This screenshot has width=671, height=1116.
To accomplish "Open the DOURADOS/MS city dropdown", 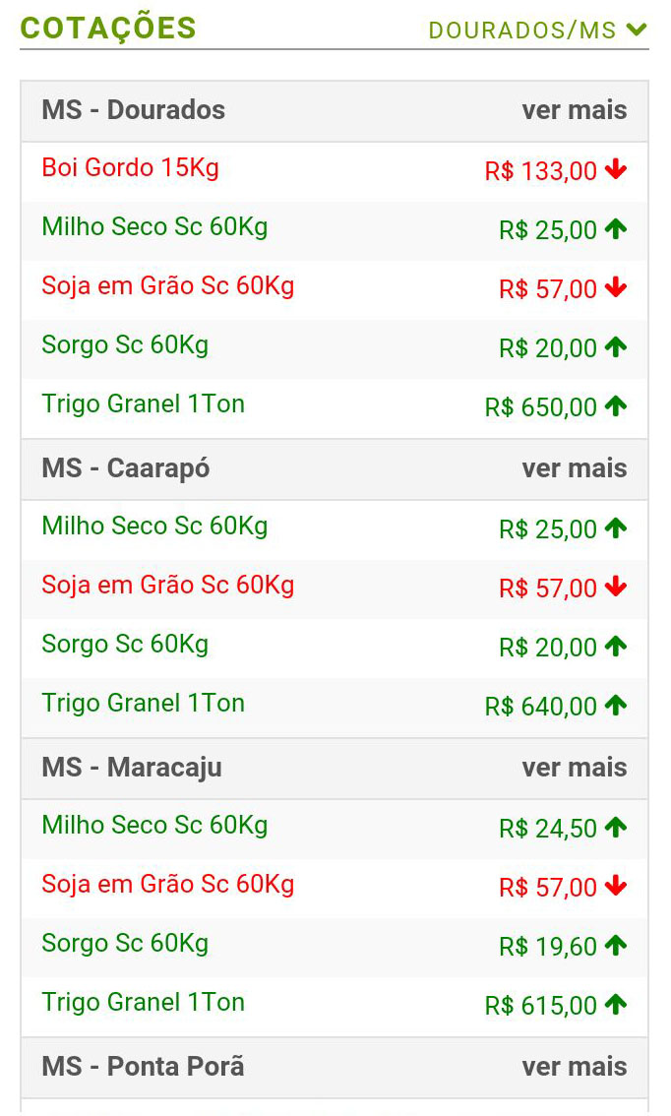I will coord(538,30).
